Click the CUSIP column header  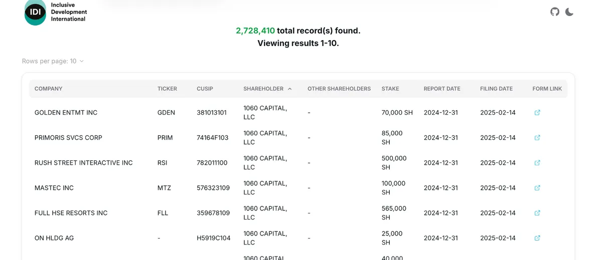coord(205,89)
